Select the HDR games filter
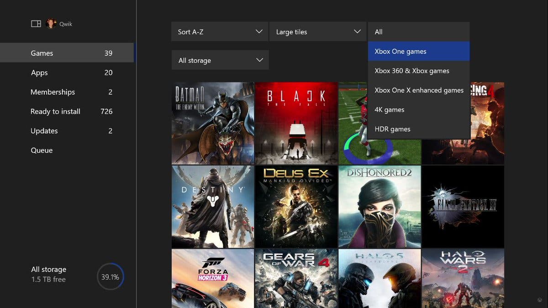This screenshot has height=308, width=548. (x=419, y=129)
